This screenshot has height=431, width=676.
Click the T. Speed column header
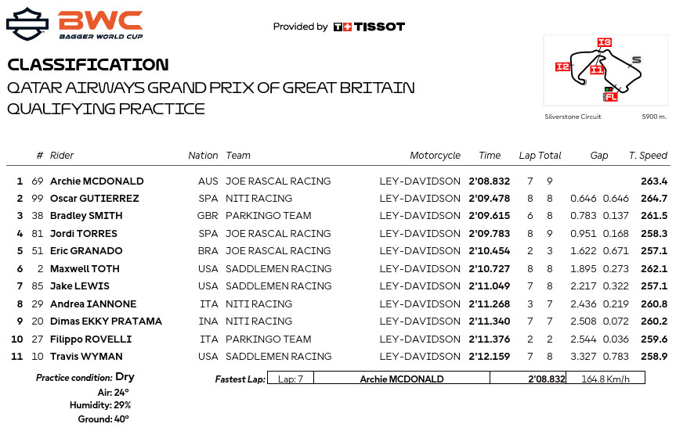(648, 156)
